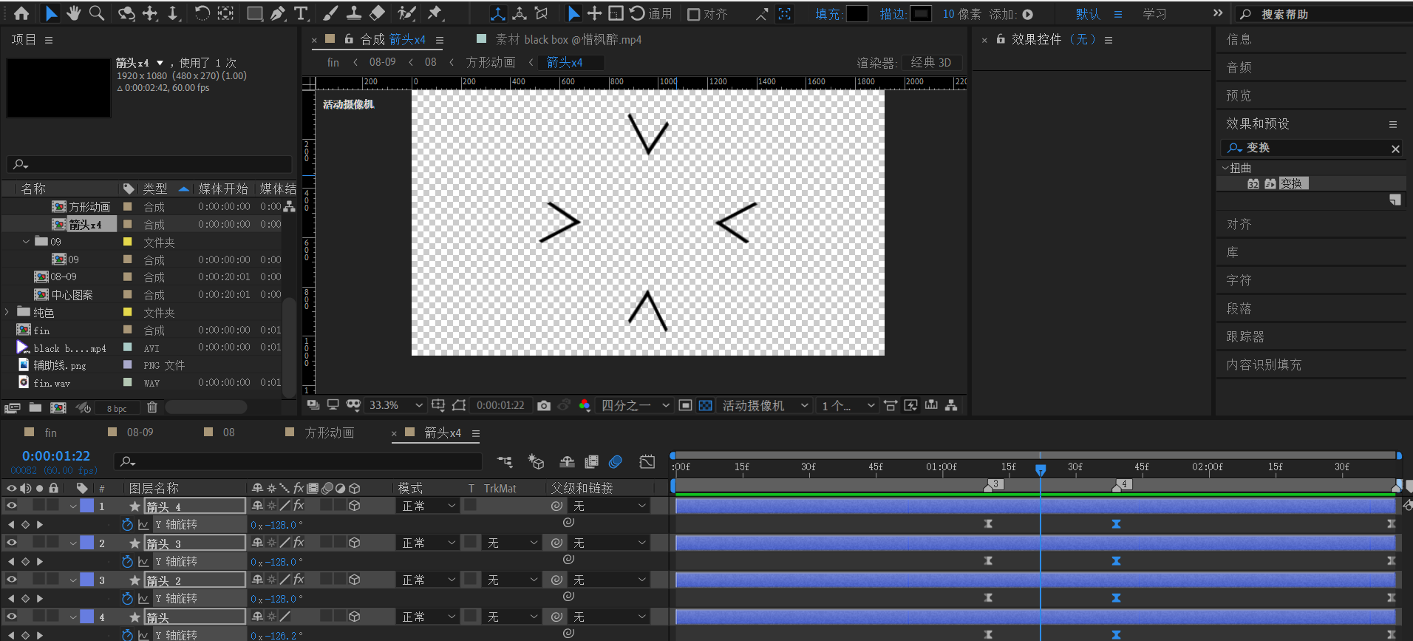
Task: Enable motion blur icon in timeline
Action: point(615,462)
